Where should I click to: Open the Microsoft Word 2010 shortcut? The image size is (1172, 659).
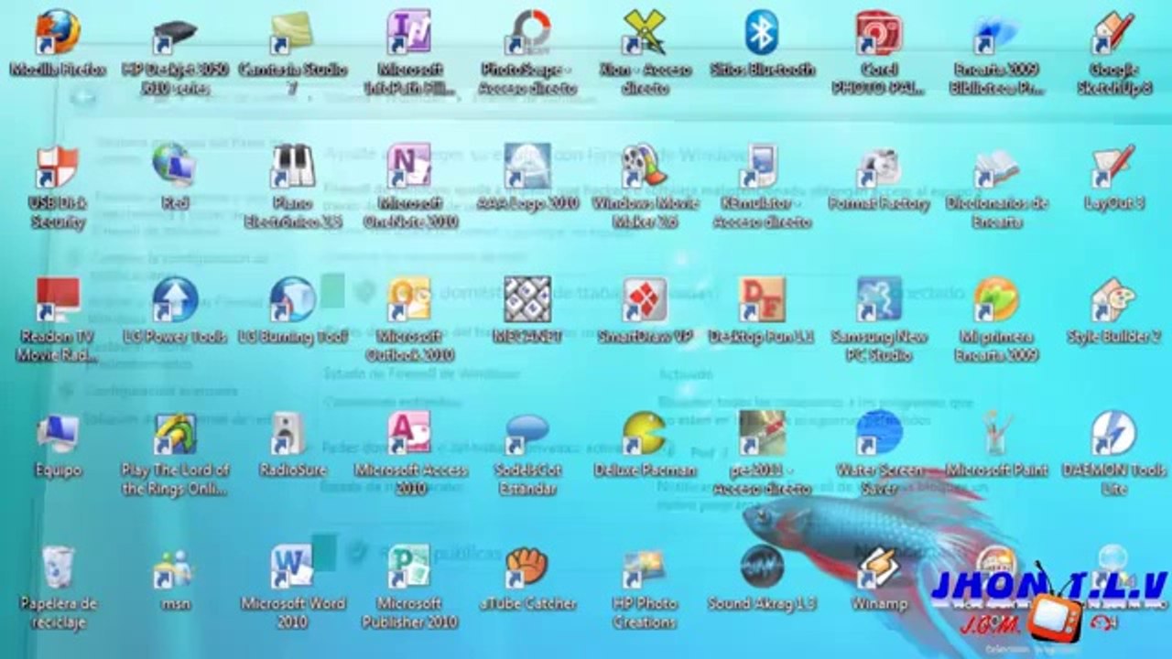[292, 567]
